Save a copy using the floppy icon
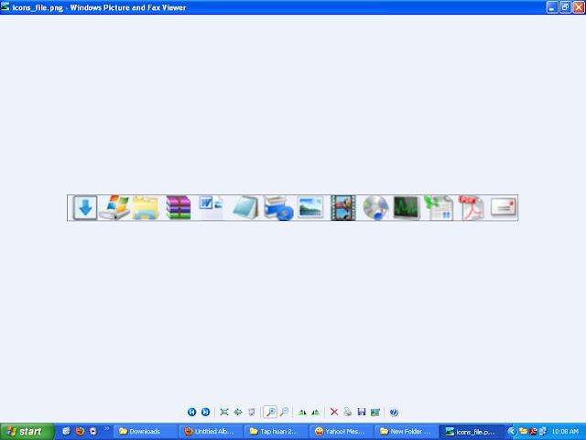Viewport: 586px width, 440px height. [x=362, y=412]
